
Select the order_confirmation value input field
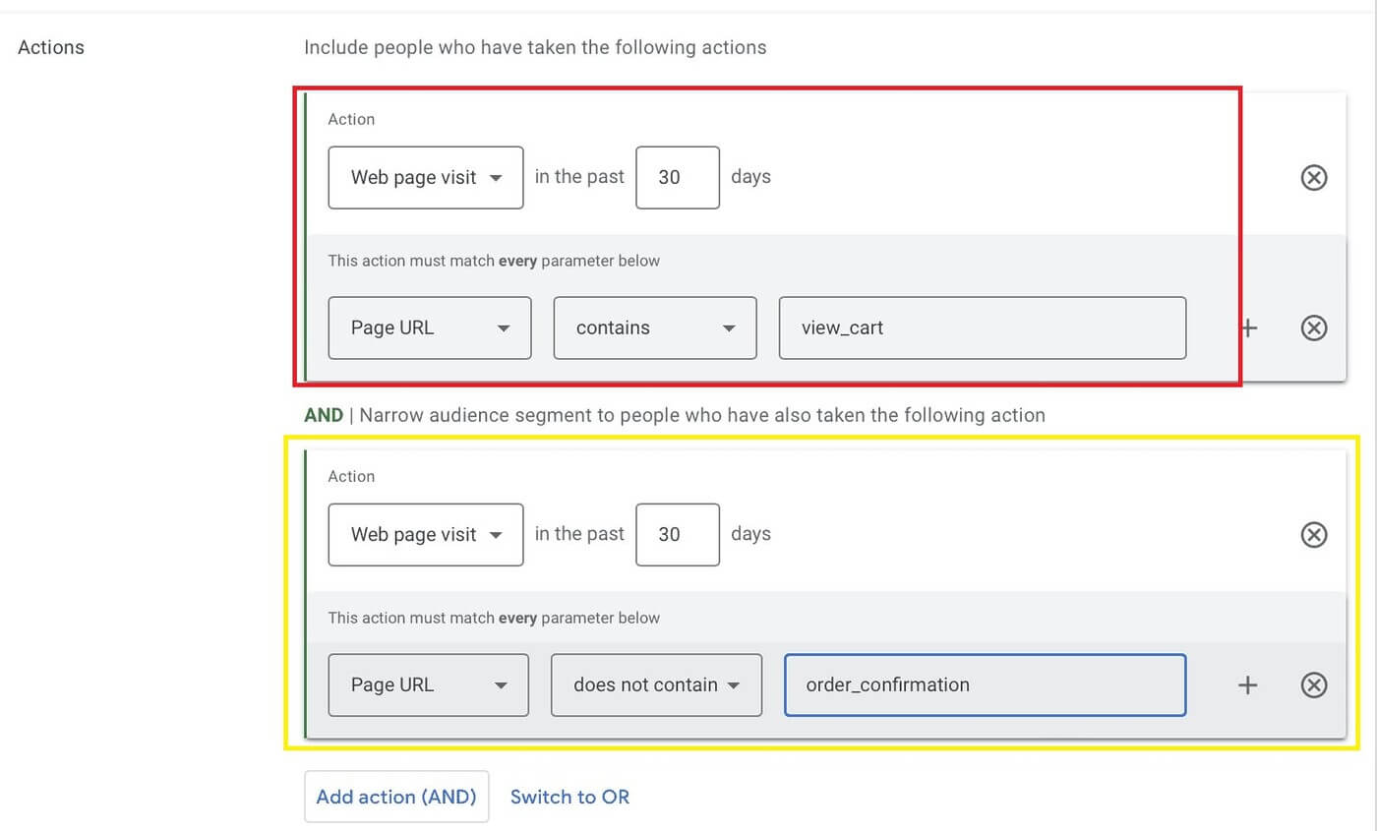pos(984,685)
